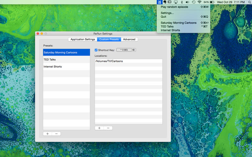Open Spotlight search magnifier
This screenshot has height=157, width=252.
point(250,2)
